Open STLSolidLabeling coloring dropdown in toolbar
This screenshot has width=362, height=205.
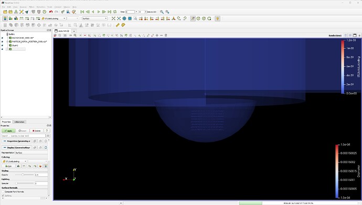(54, 18)
